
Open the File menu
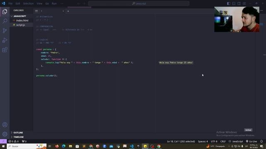(x=10, y=3)
